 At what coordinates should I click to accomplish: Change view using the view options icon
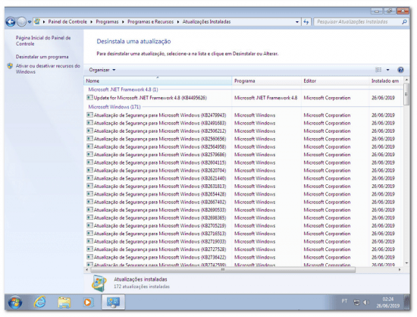click(378, 70)
